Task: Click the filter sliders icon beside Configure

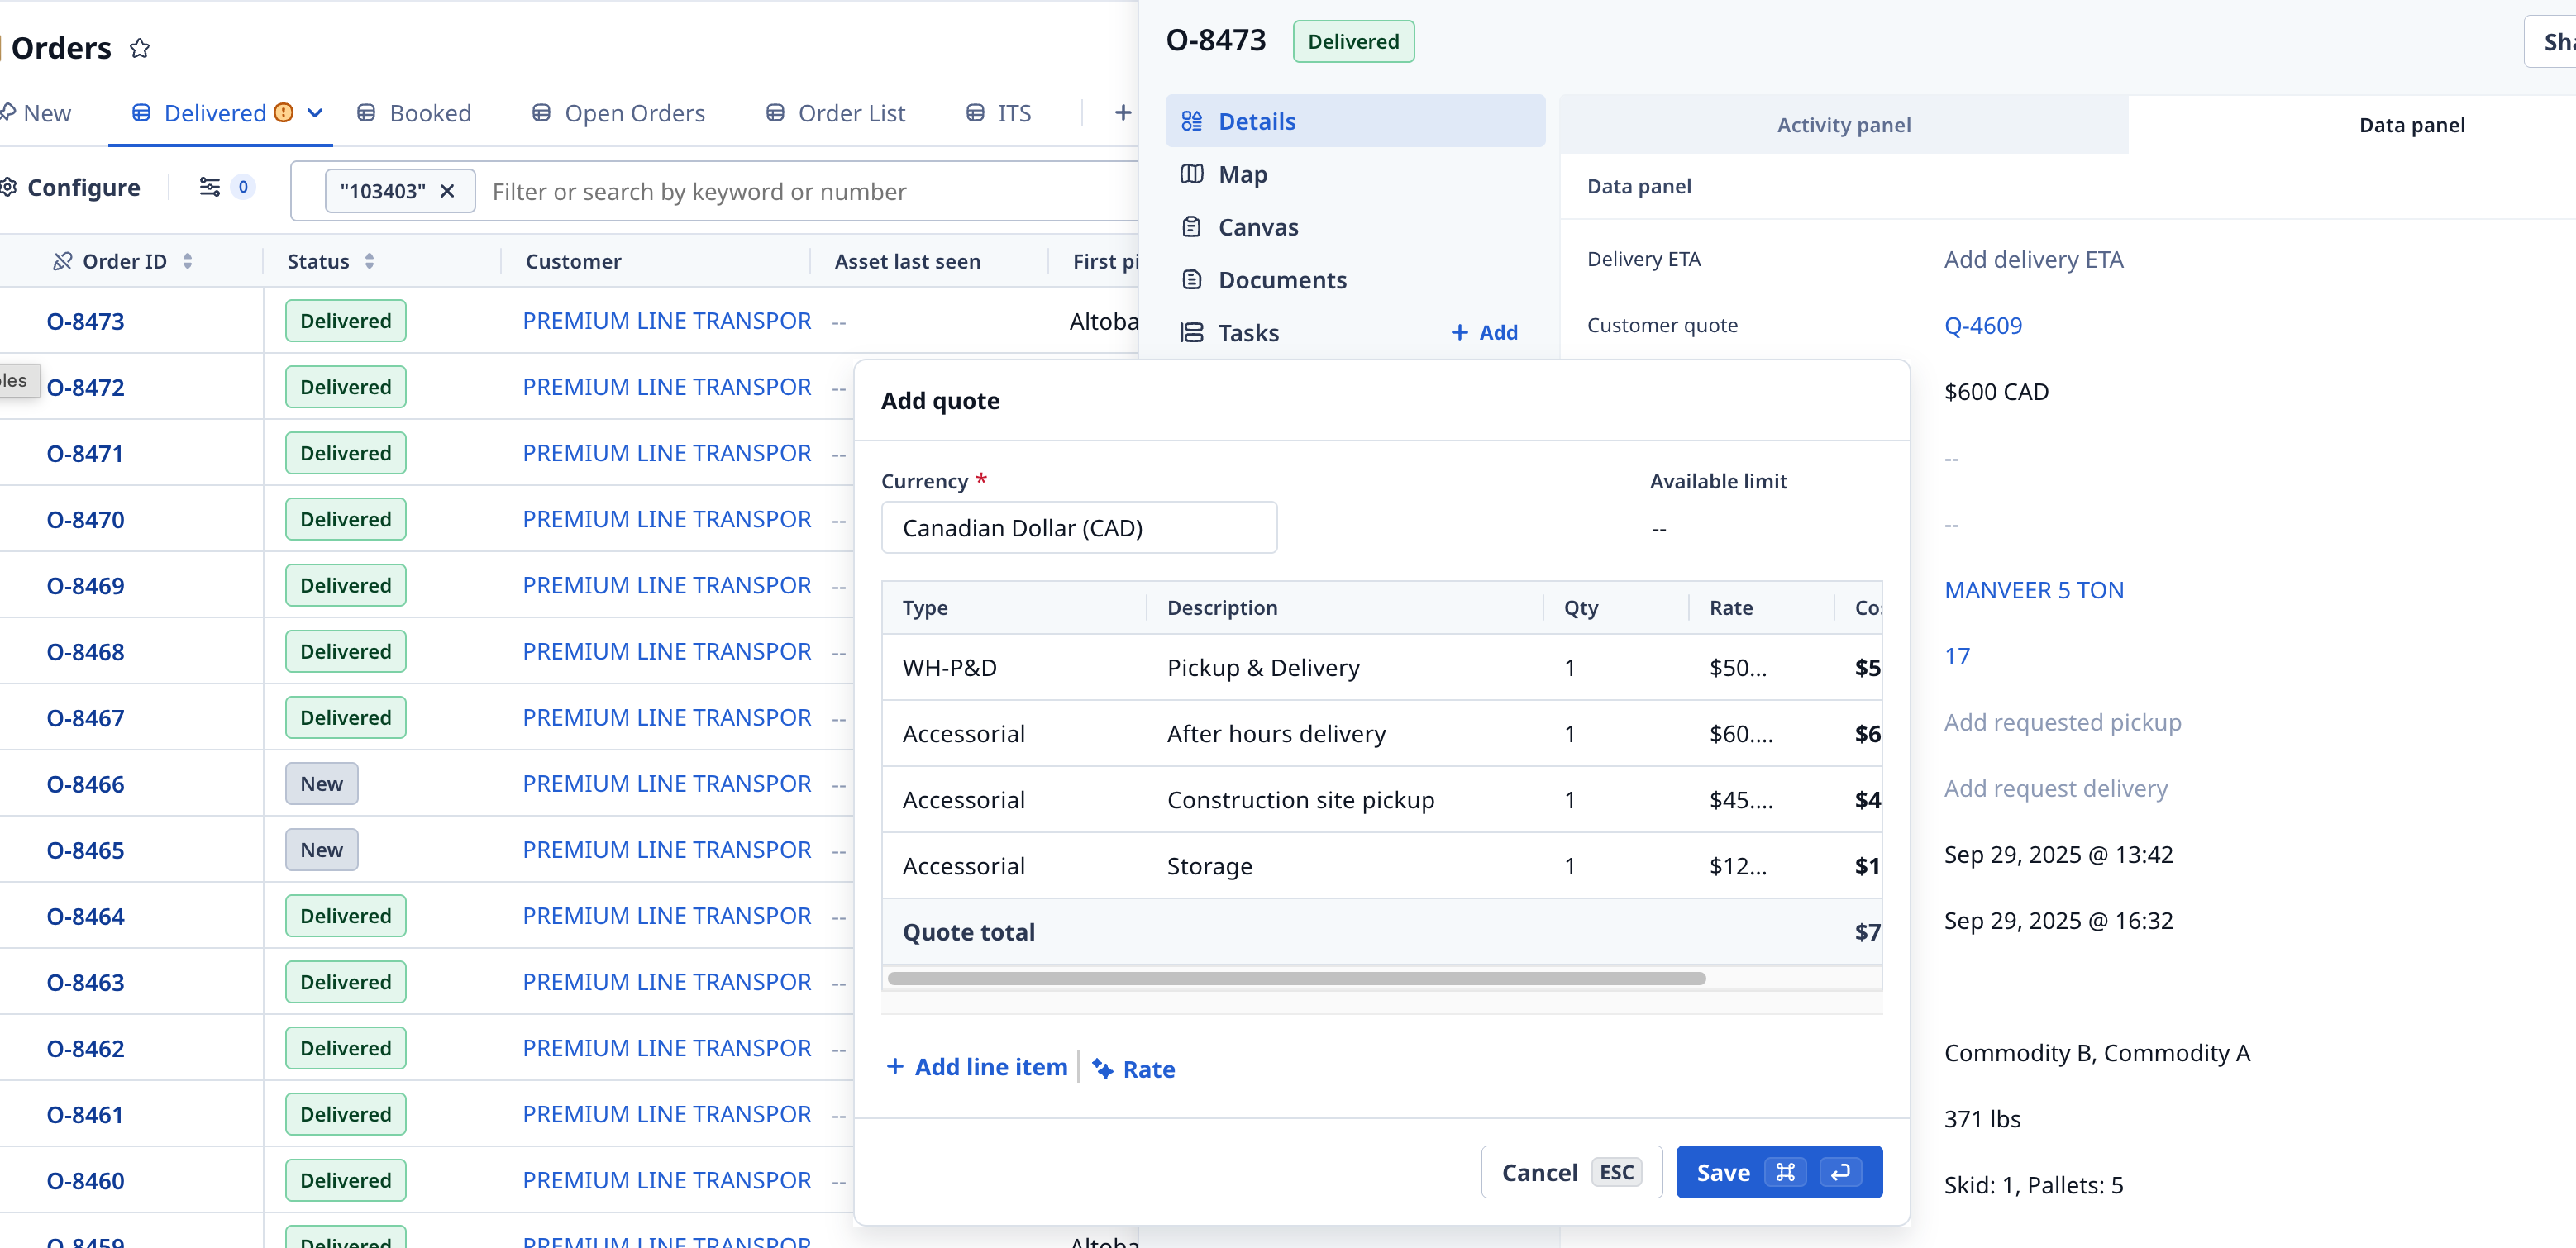Action: [209, 187]
